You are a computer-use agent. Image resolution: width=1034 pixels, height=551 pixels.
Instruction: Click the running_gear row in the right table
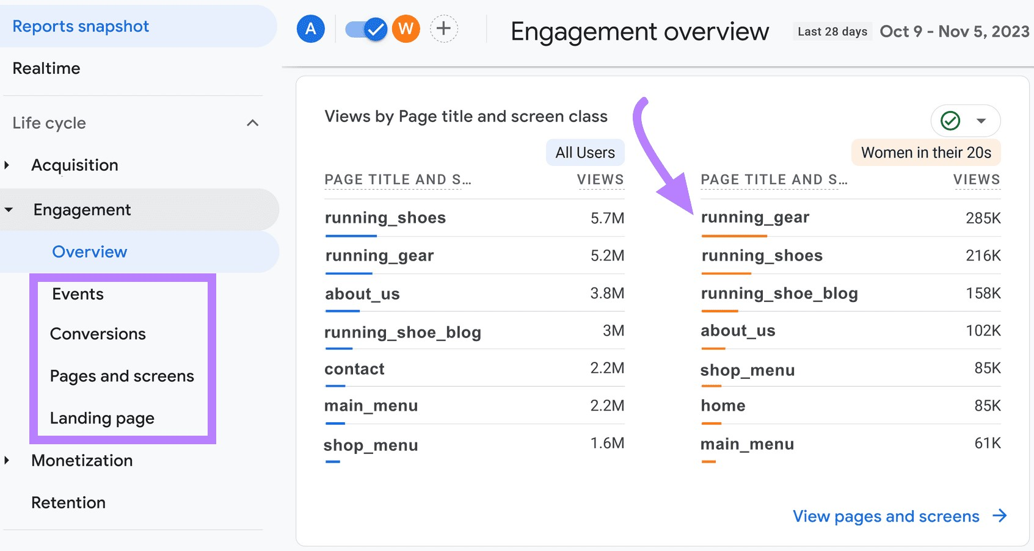click(755, 217)
